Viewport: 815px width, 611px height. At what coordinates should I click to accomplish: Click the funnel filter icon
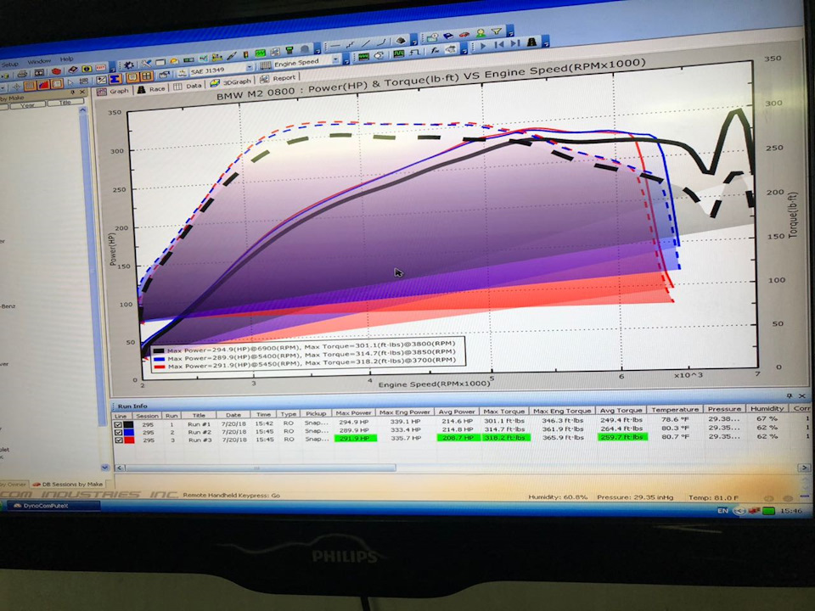click(x=497, y=31)
